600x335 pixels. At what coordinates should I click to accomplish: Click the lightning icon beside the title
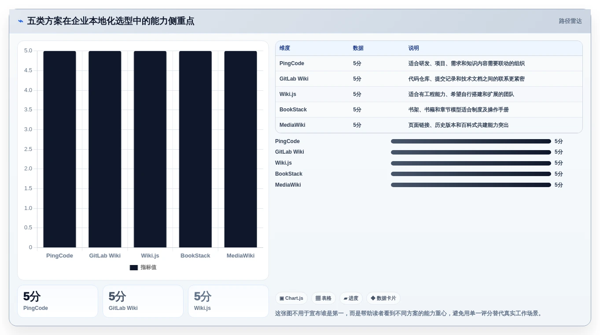20,21
